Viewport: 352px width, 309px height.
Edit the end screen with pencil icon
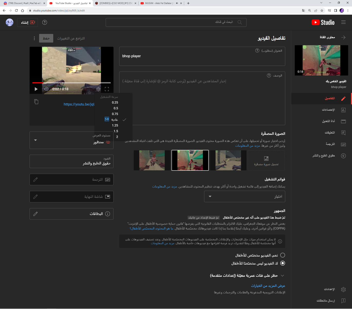[x=36, y=197]
